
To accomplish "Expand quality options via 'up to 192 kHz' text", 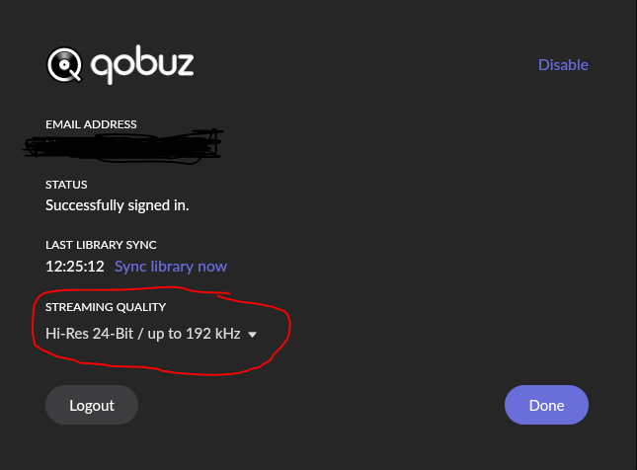I will pyautogui.click(x=195, y=334).
